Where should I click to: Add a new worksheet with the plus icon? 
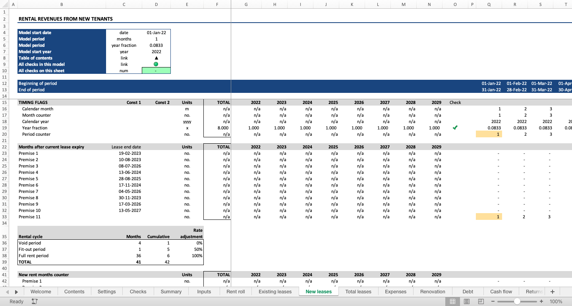pyautogui.click(x=552, y=291)
